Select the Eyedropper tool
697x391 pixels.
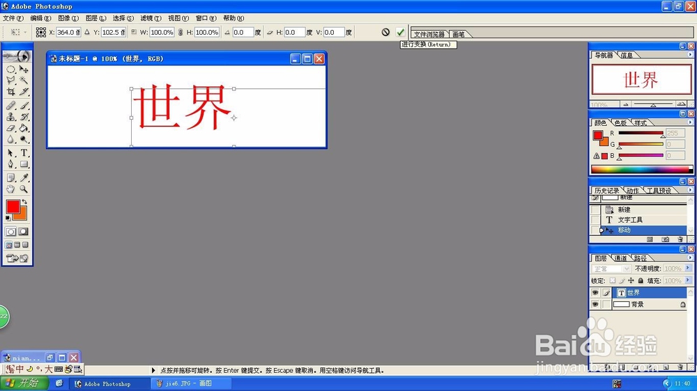point(24,178)
